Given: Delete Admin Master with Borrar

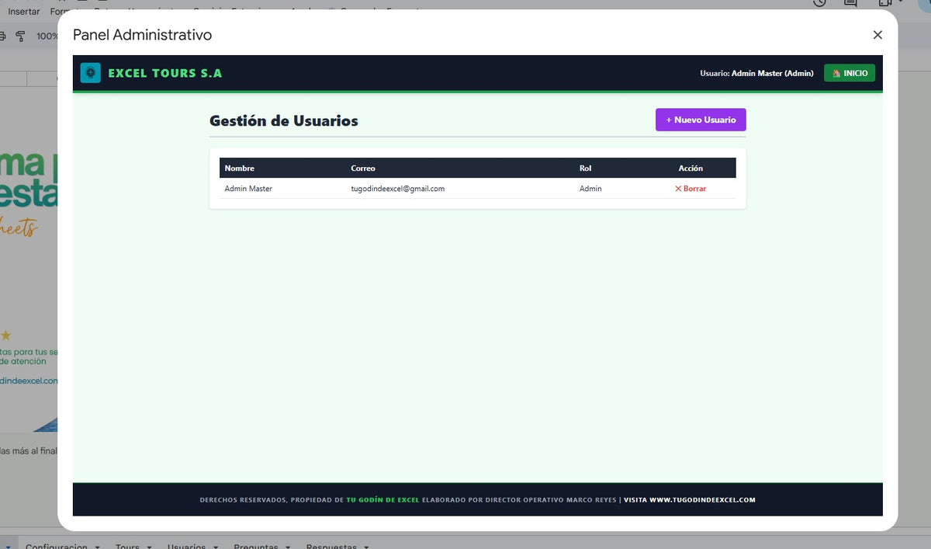Looking at the screenshot, I should (x=690, y=189).
